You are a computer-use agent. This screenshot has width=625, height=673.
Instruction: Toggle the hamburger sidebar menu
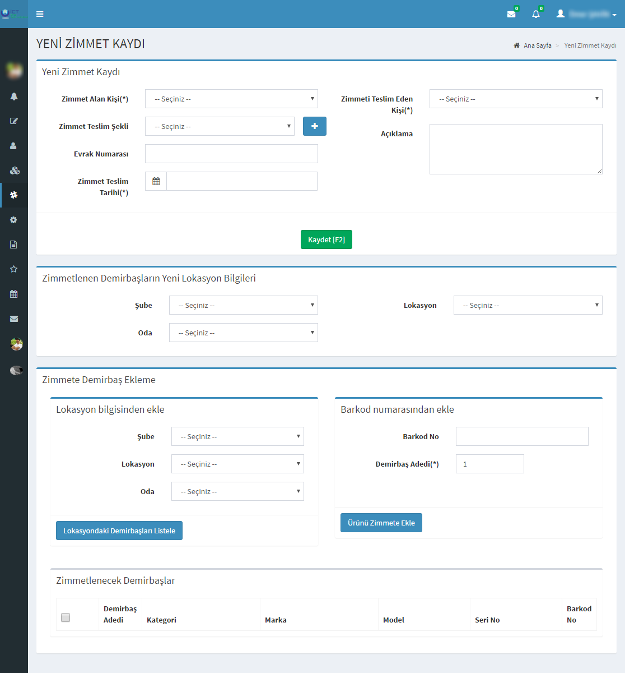tap(40, 14)
